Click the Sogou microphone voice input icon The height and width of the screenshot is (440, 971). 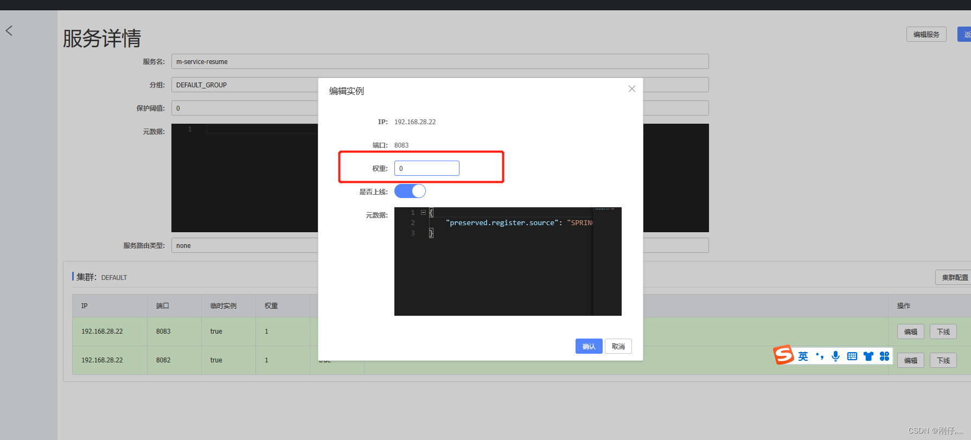pyautogui.click(x=836, y=356)
